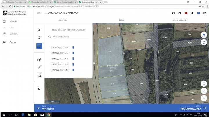Delete parcel 181612_2.0001.512 from list
The image size is (209, 117).
73,47
